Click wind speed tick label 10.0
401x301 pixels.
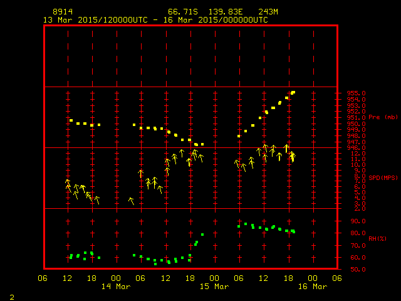[358, 165]
